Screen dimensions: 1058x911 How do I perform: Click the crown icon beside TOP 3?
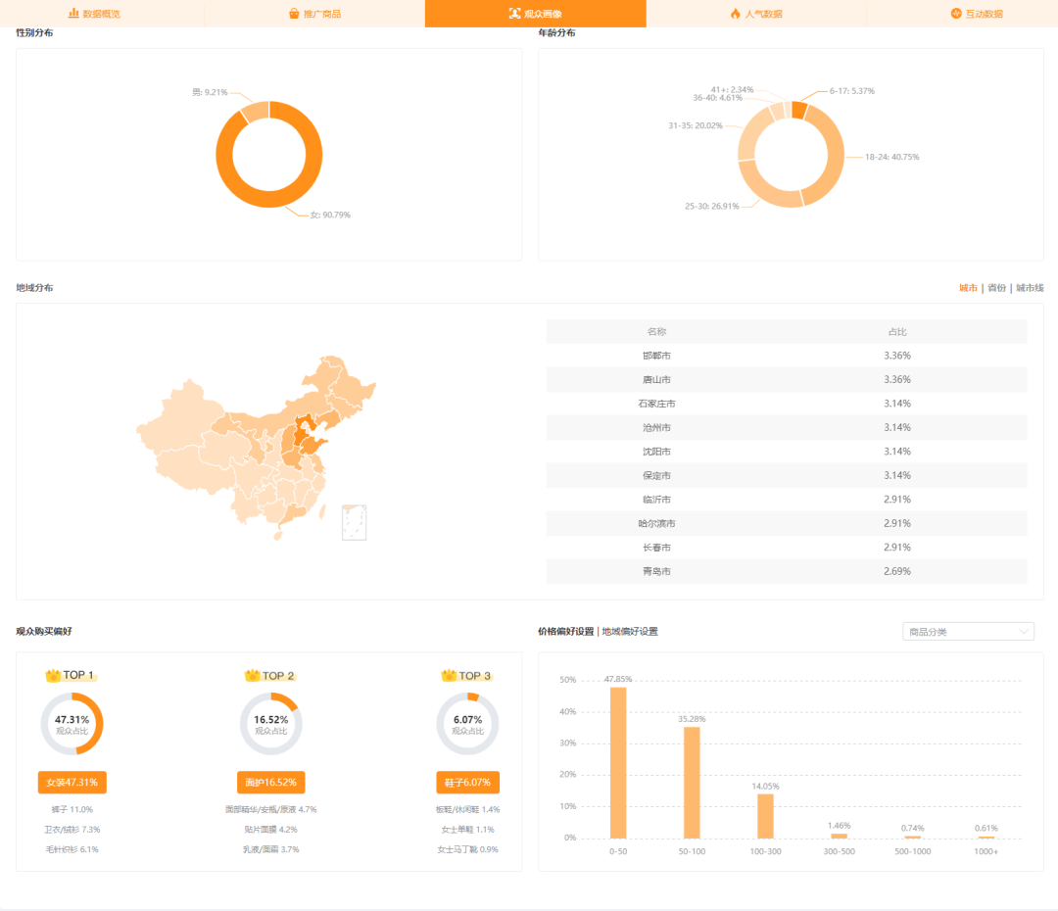(x=449, y=676)
